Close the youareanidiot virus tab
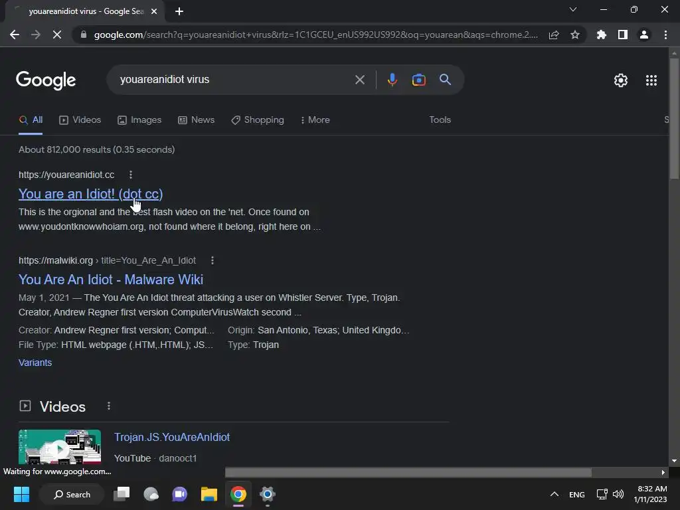 [x=154, y=12]
